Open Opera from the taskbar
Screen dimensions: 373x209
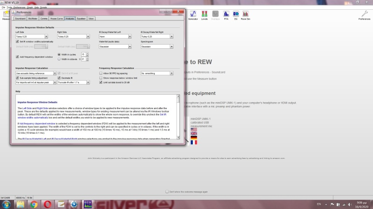(47, 204)
